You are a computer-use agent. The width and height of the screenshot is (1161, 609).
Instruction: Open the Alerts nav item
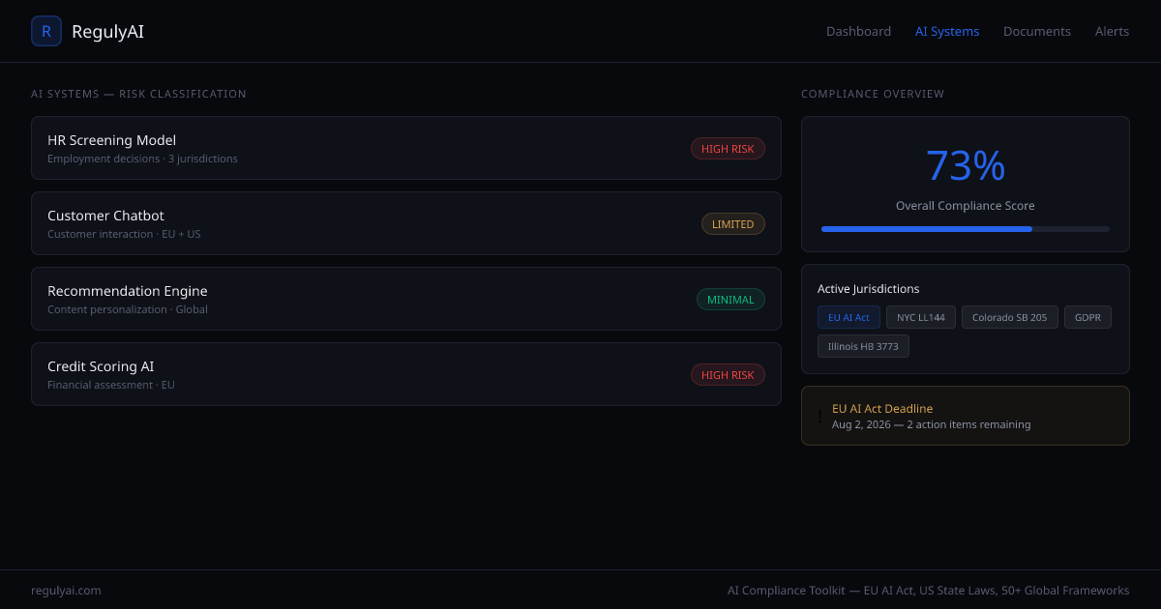click(1112, 31)
